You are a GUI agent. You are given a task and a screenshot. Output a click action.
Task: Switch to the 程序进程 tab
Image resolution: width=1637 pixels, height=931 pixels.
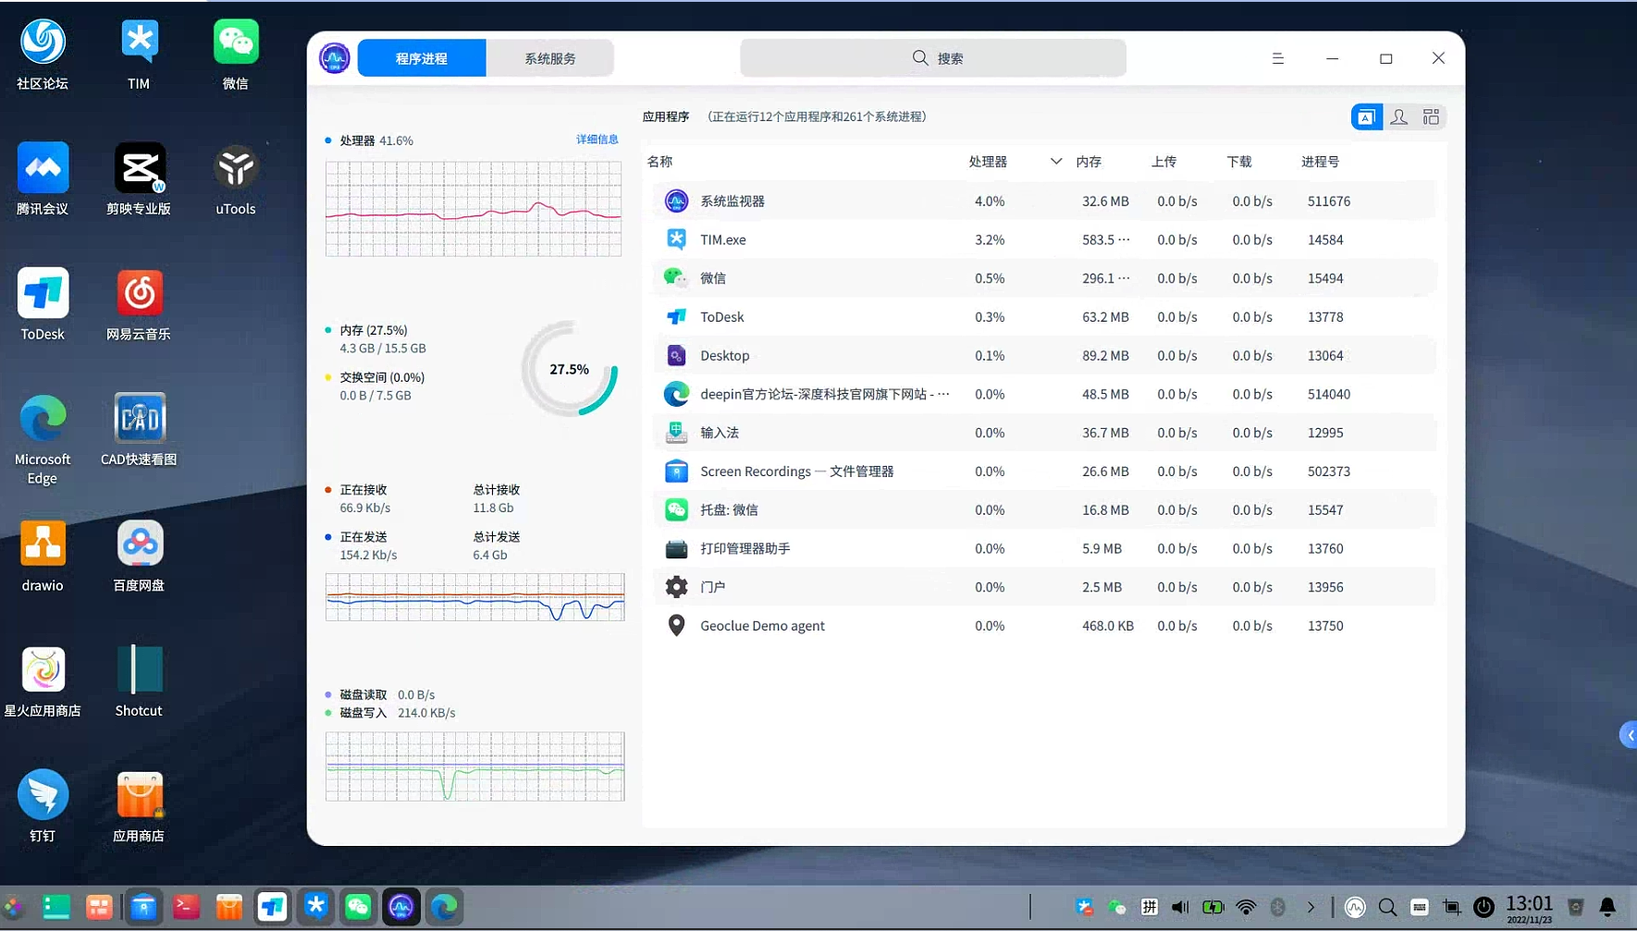pyautogui.click(x=422, y=58)
